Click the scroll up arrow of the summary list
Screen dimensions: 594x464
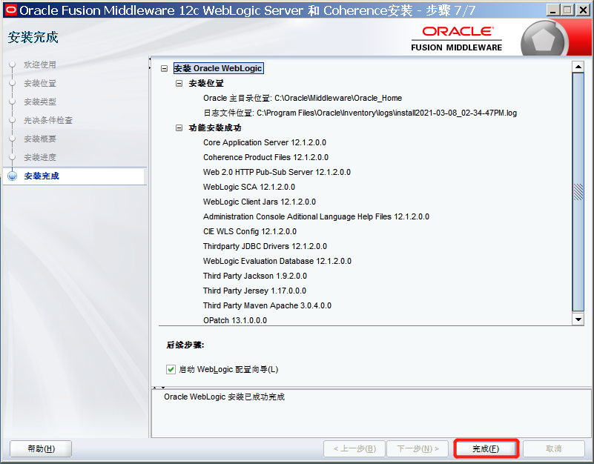[x=578, y=67]
